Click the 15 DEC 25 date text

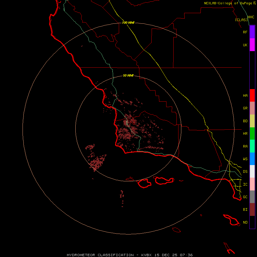[x=166, y=255]
